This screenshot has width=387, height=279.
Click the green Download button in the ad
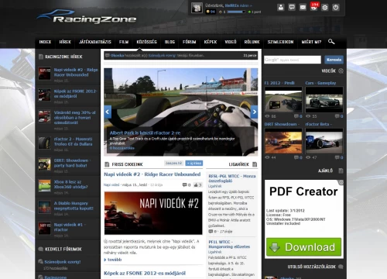click(303, 247)
